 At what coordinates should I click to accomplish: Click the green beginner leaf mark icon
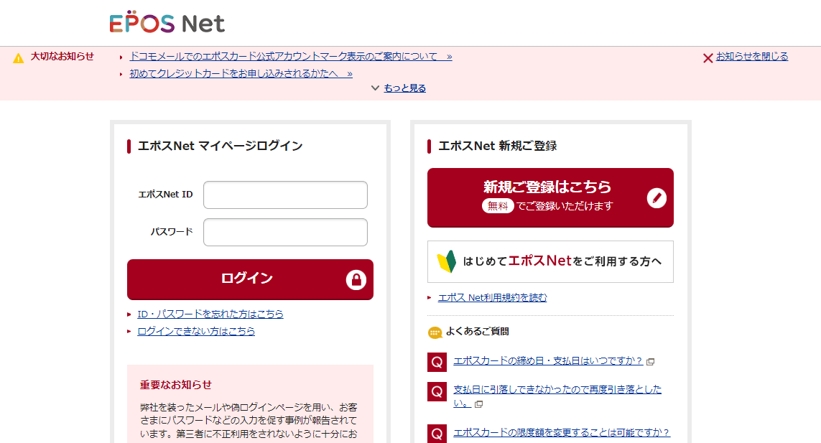point(447,261)
